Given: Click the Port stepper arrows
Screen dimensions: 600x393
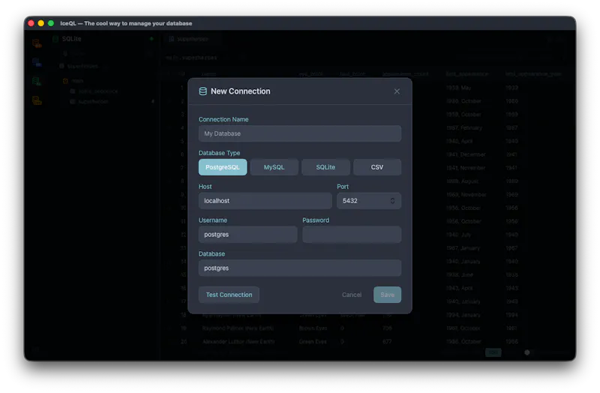Looking at the screenshot, I should [392, 201].
